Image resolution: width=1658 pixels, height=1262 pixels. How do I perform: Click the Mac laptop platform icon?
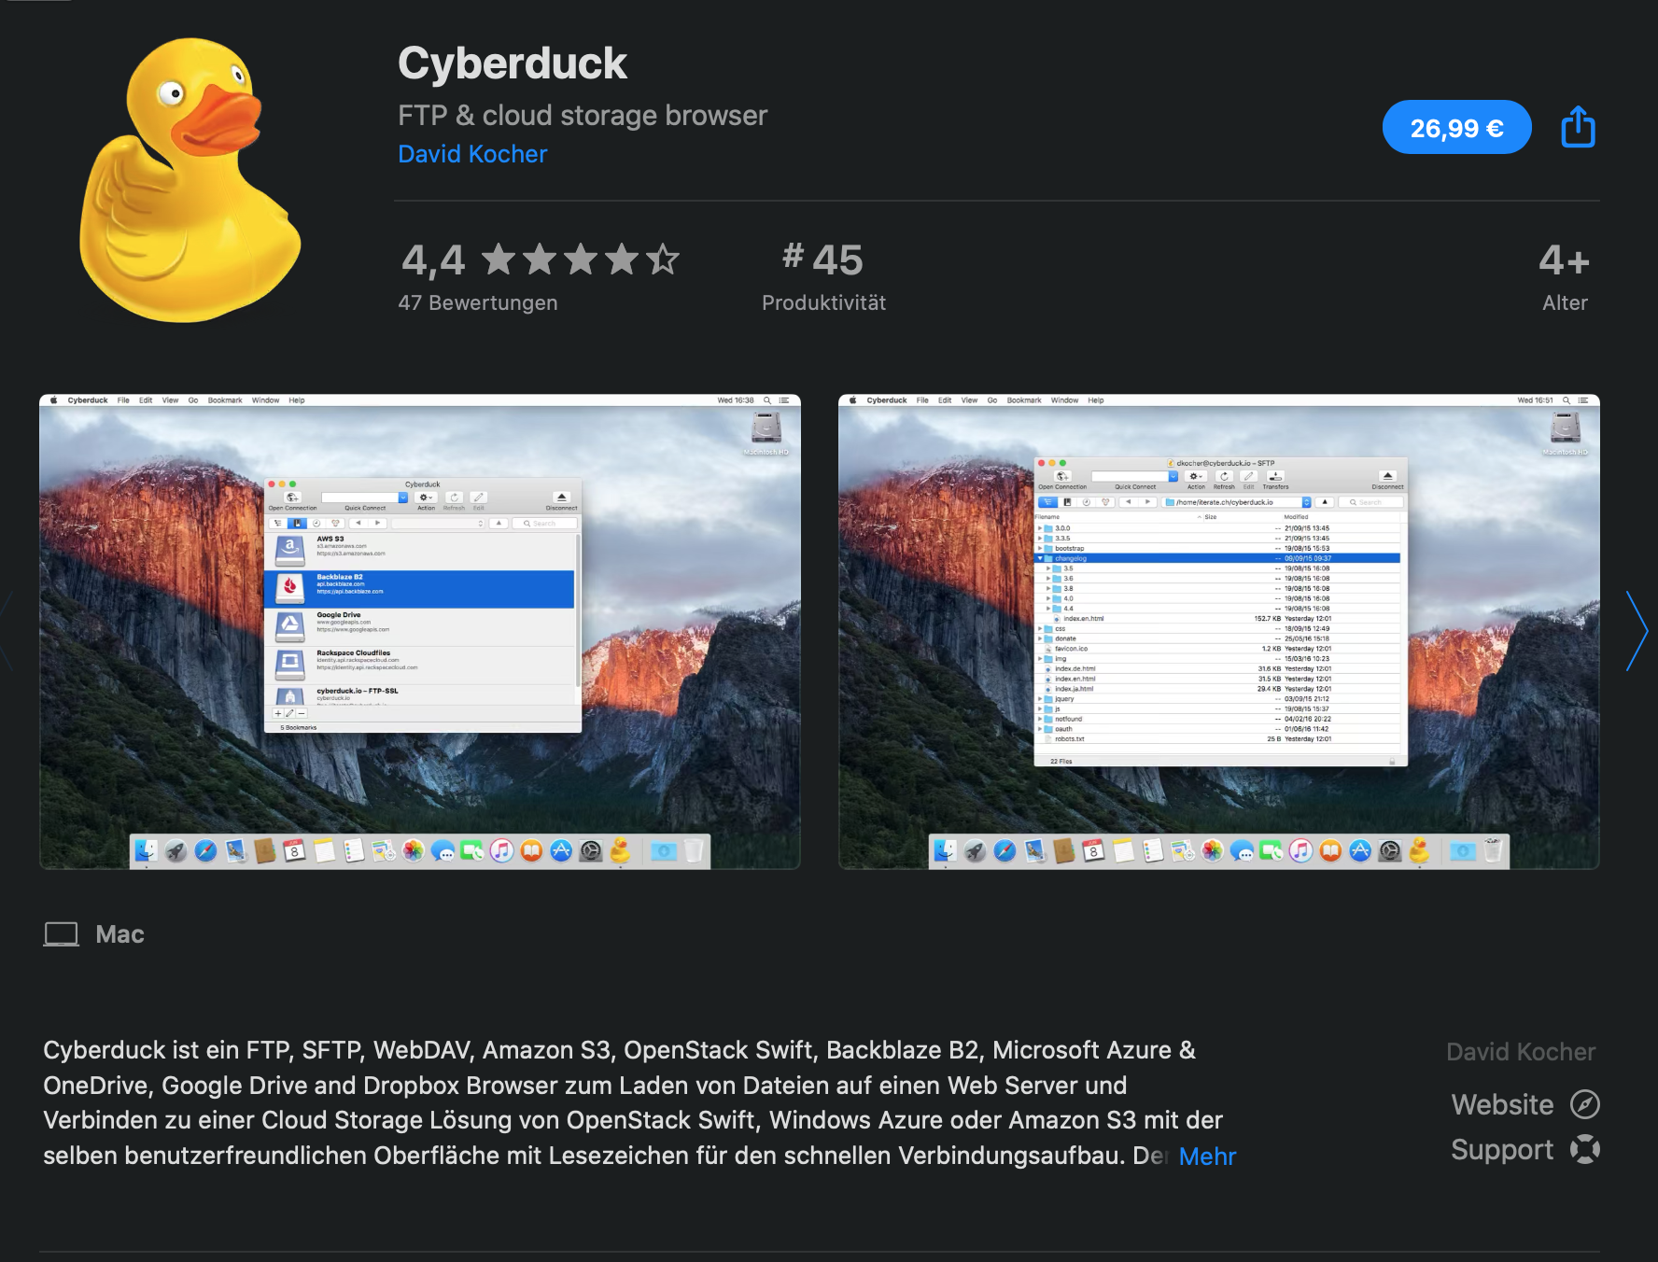62,934
